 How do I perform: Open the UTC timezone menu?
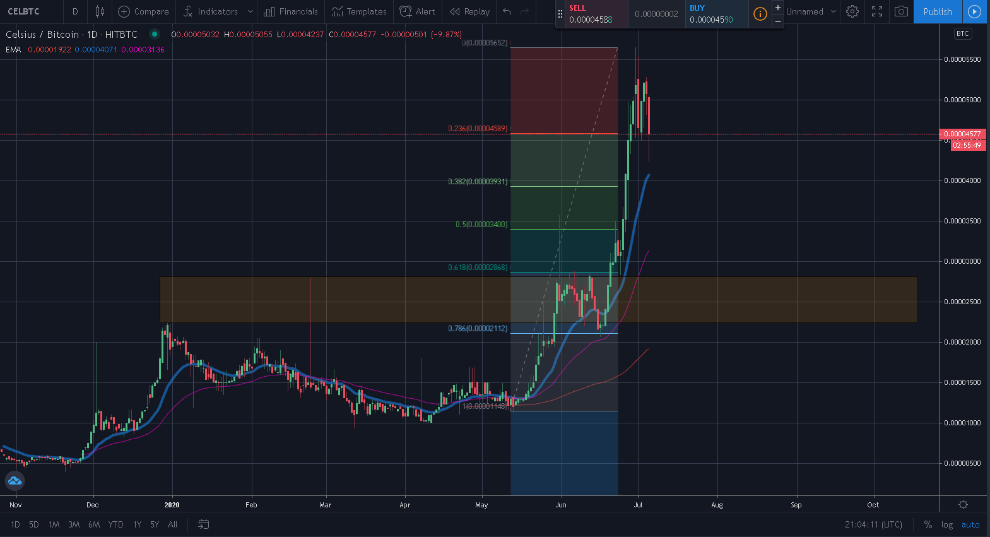(x=874, y=524)
